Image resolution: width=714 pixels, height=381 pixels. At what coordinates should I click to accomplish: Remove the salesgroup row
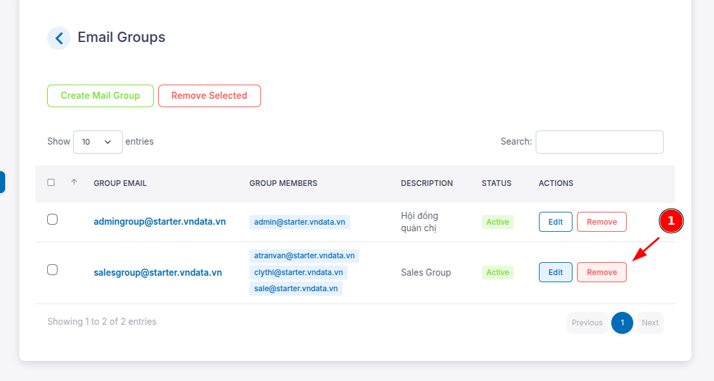pyautogui.click(x=602, y=273)
